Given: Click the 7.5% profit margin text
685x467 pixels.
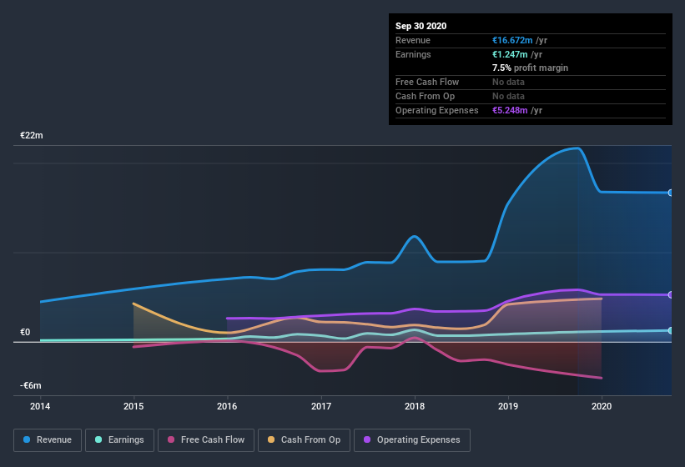Looking at the screenshot, I should coord(530,68).
